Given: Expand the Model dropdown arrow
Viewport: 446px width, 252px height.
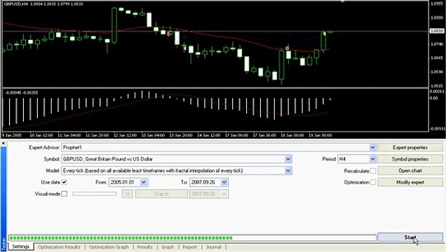Looking at the screenshot, I should [288, 171].
